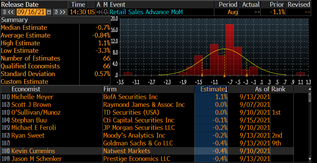317x163 pixels.
Task: Click the mean triangle marker on axis
Action: 224,76
